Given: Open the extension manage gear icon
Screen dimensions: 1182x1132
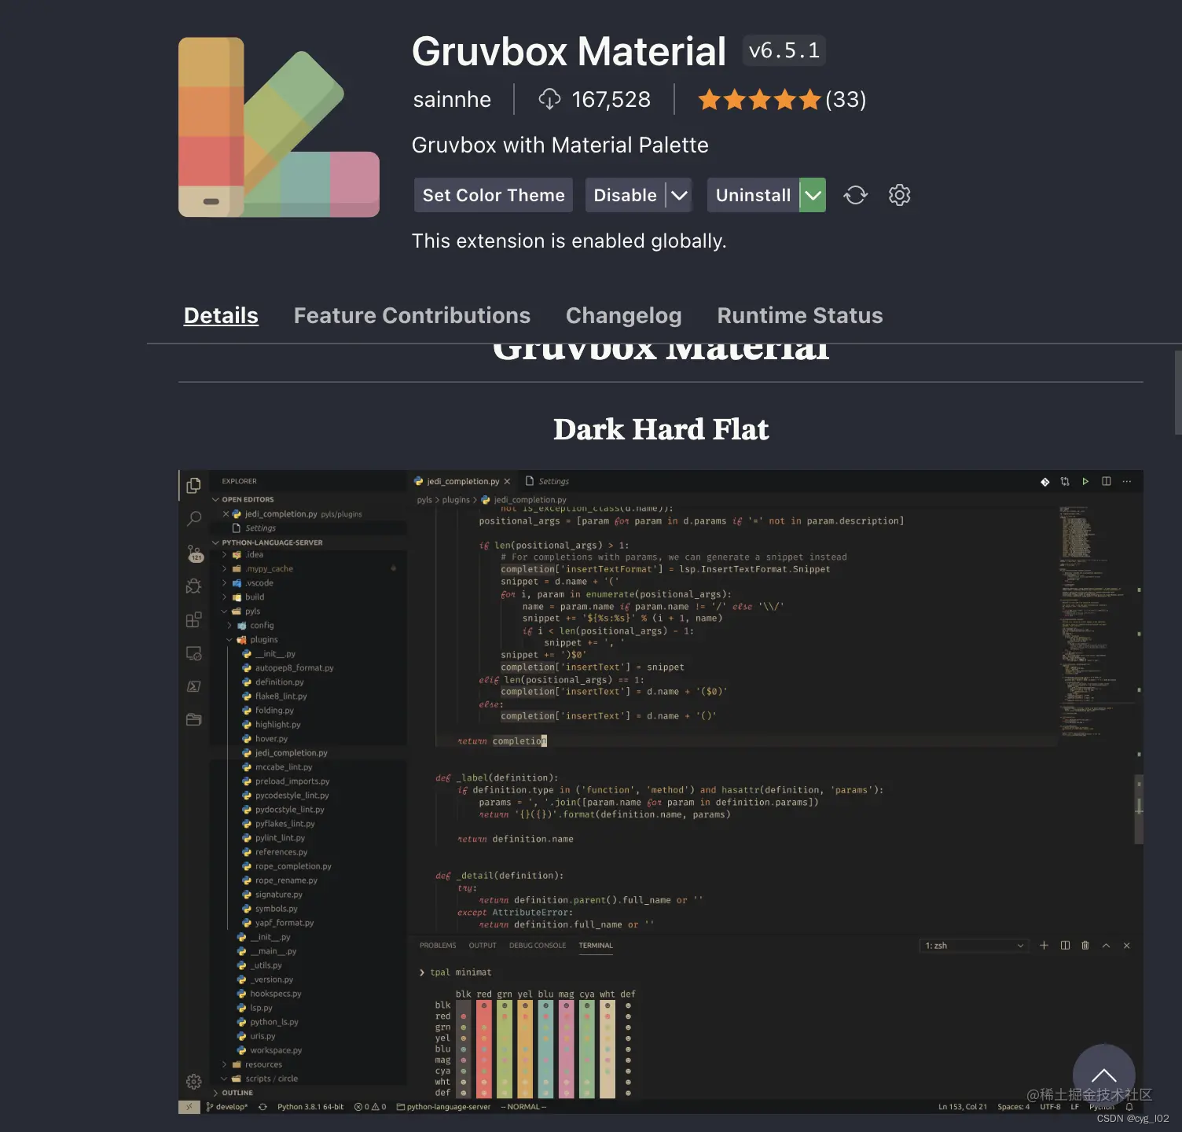Looking at the screenshot, I should pos(899,195).
